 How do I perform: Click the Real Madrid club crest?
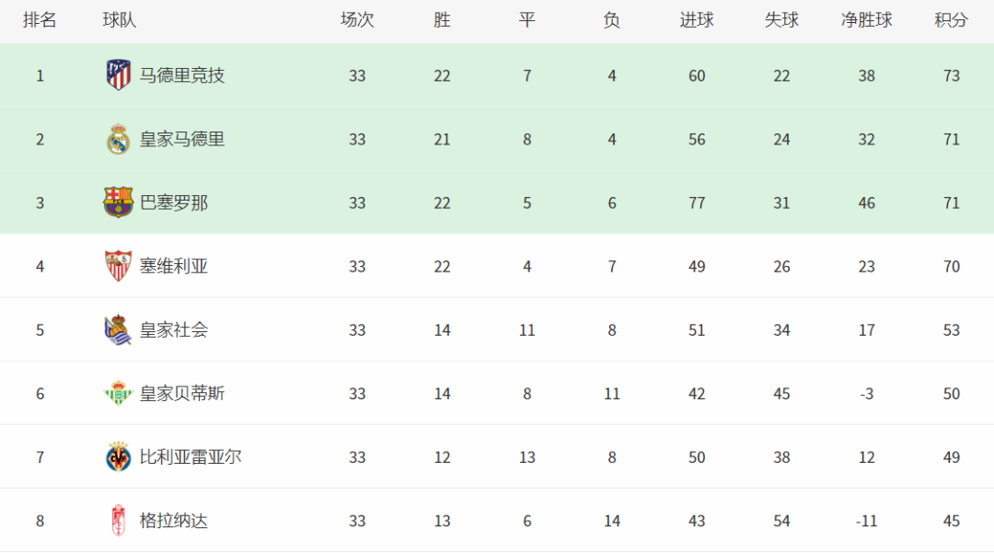[x=119, y=139]
